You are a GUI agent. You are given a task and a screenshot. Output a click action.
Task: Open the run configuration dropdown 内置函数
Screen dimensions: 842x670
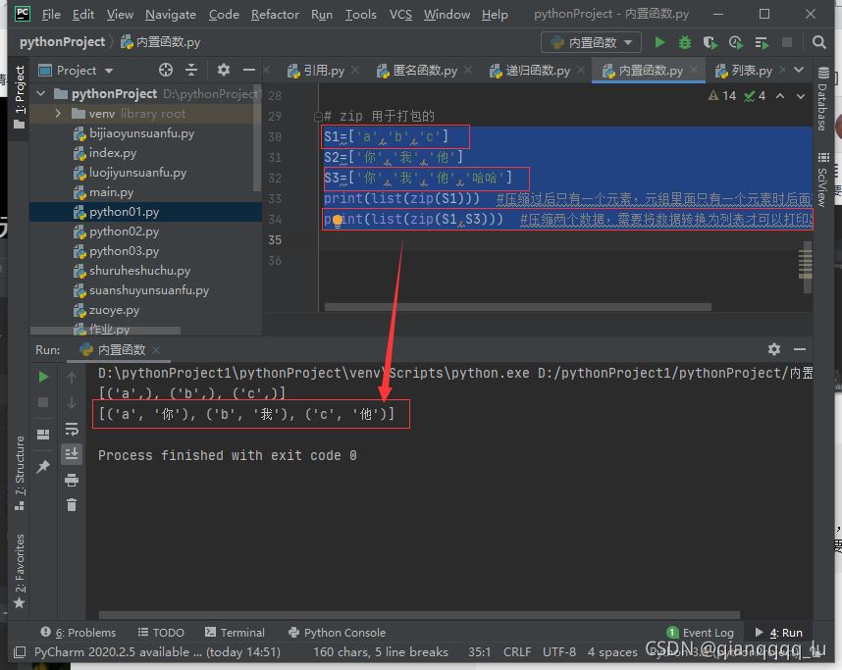(x=591, y=42)
